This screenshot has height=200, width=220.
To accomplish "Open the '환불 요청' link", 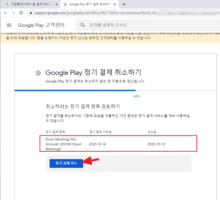I will pos(44,38).
